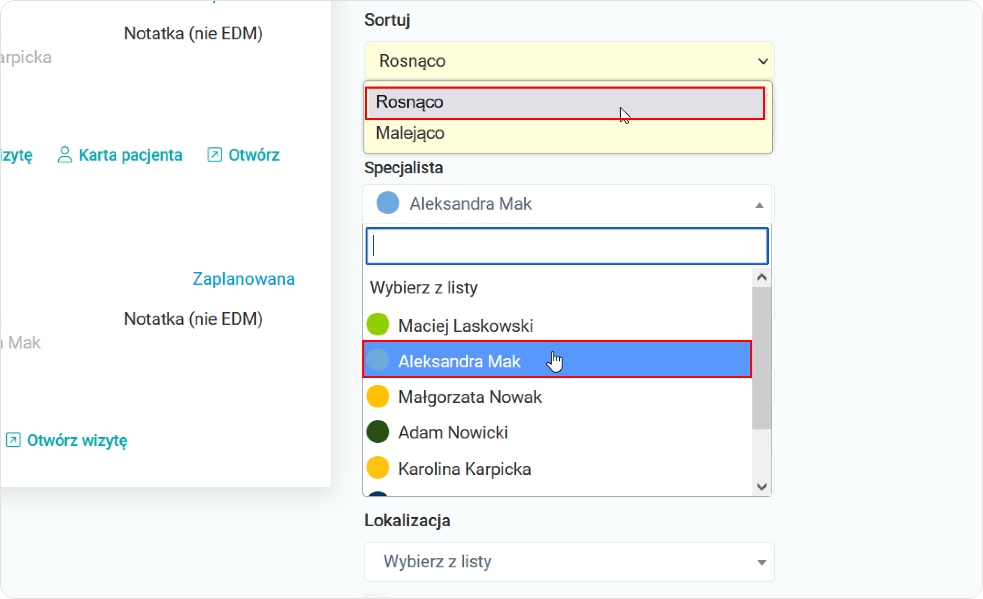Open the Sortuj dropdown showing Rosnąco
This screenshot has width=983, height=599.
click(569, 61)
